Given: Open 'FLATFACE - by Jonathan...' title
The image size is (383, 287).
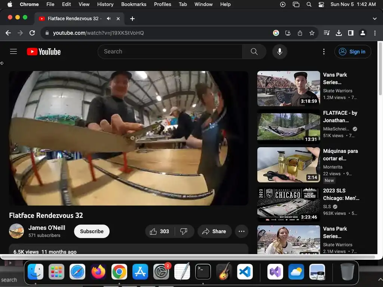Looking at the screenshot, I should tap(340, 117).
